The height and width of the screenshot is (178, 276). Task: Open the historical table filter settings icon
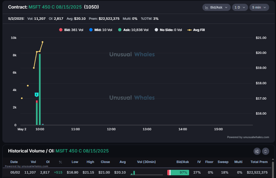[x=257, y=151]
